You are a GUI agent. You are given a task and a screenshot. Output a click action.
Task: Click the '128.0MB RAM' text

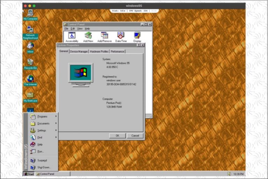pos(114,107)
